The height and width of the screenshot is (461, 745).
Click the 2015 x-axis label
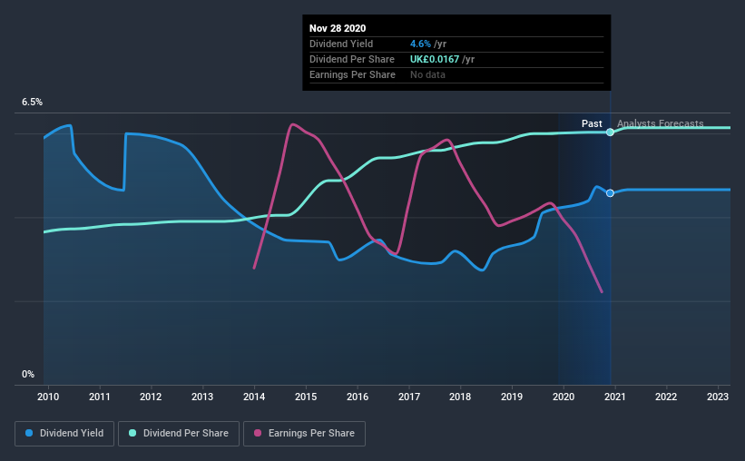tap(306, 397)
